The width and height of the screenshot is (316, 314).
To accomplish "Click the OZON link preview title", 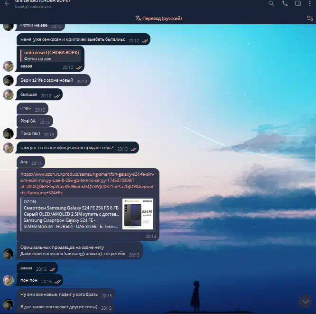I will (30, 201).
